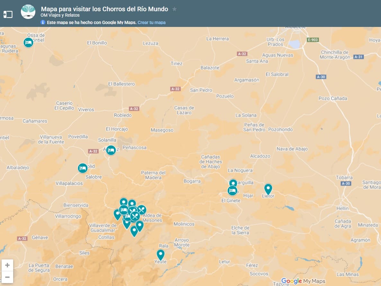The width and height of the screenshot is (381, 286).
Task: Click the Bienservida town label
Action: 76,205
